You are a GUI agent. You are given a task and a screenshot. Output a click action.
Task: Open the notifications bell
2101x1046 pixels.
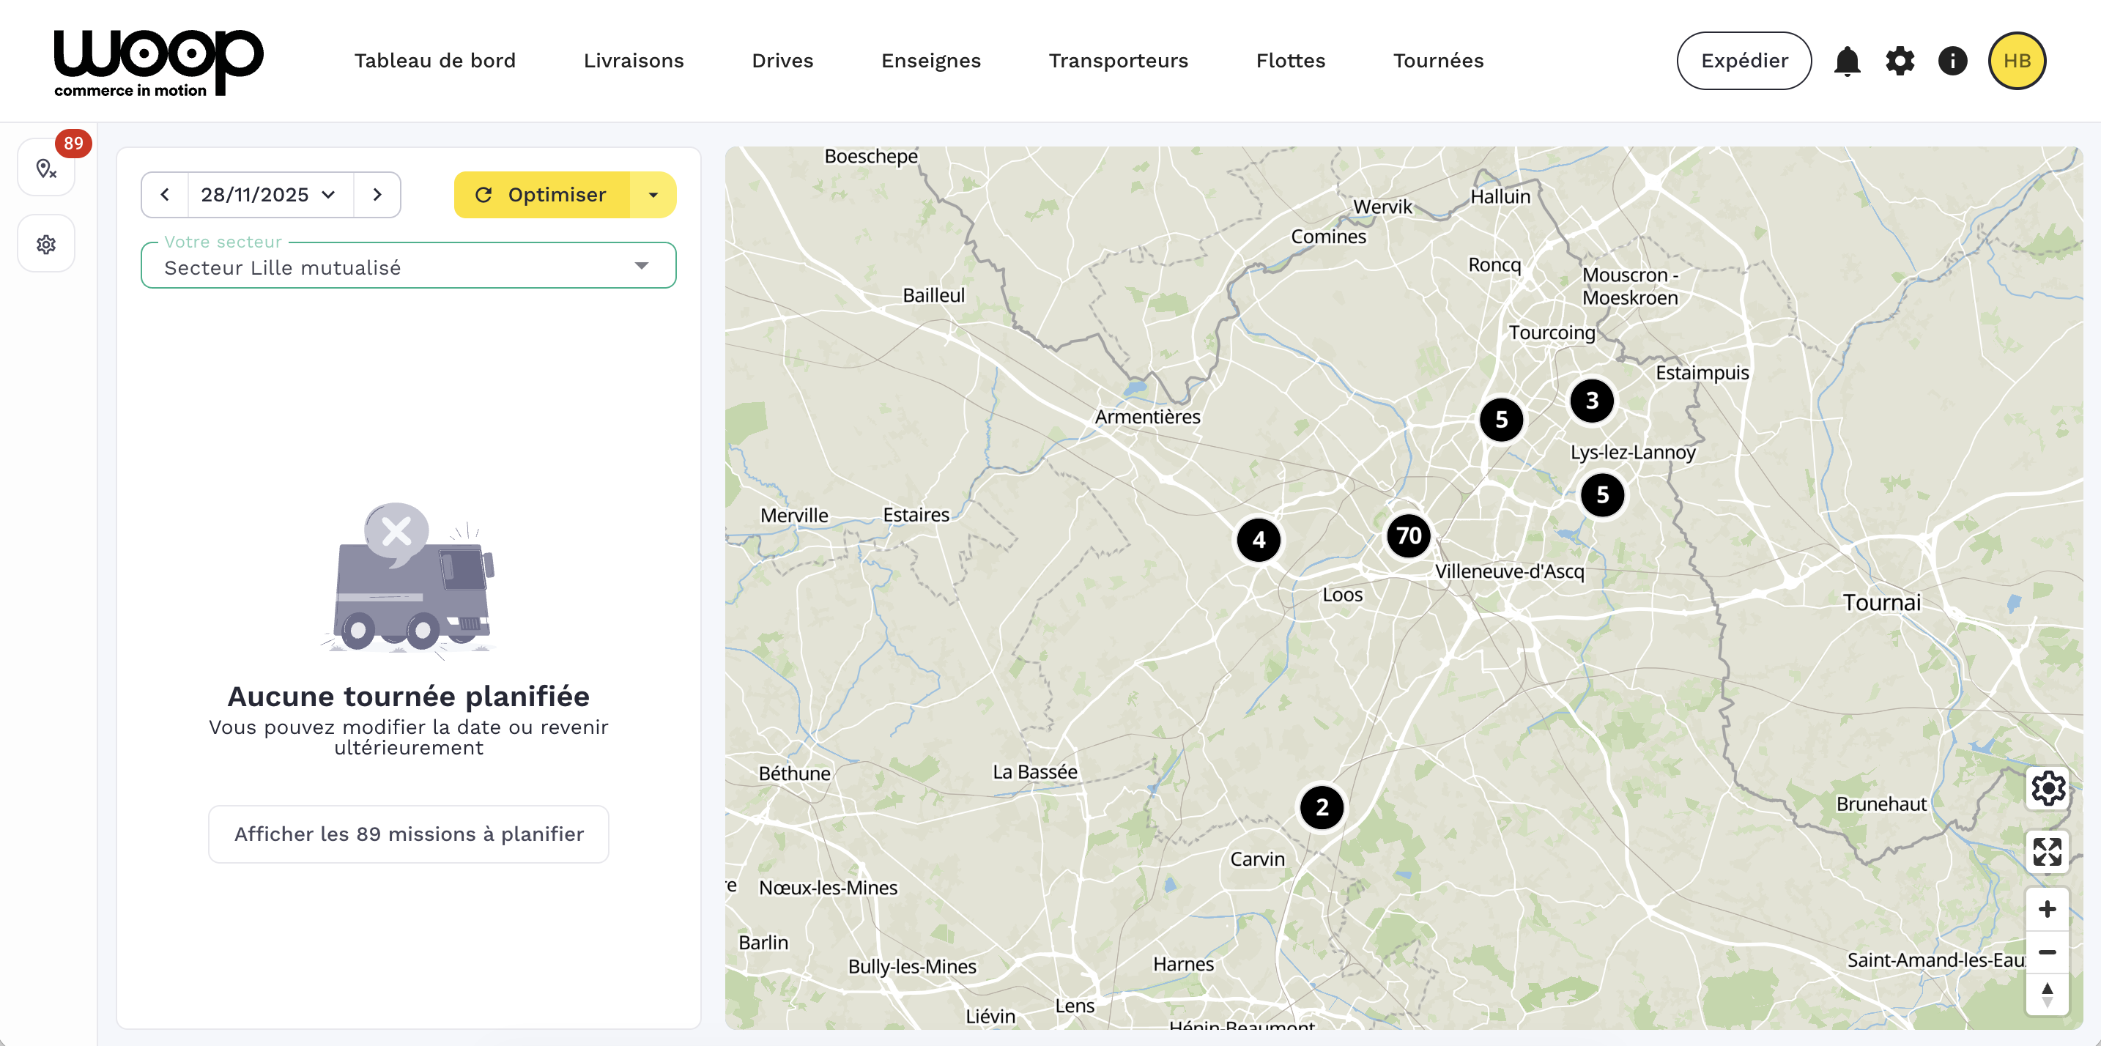click(x=1847, y=61)
